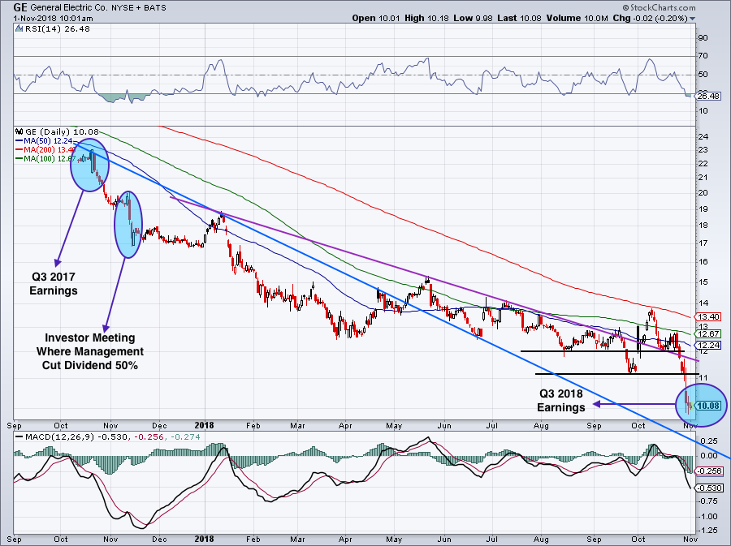
Task: Click the RSI(14) 26.48 label
Action: tap(58, 29)
